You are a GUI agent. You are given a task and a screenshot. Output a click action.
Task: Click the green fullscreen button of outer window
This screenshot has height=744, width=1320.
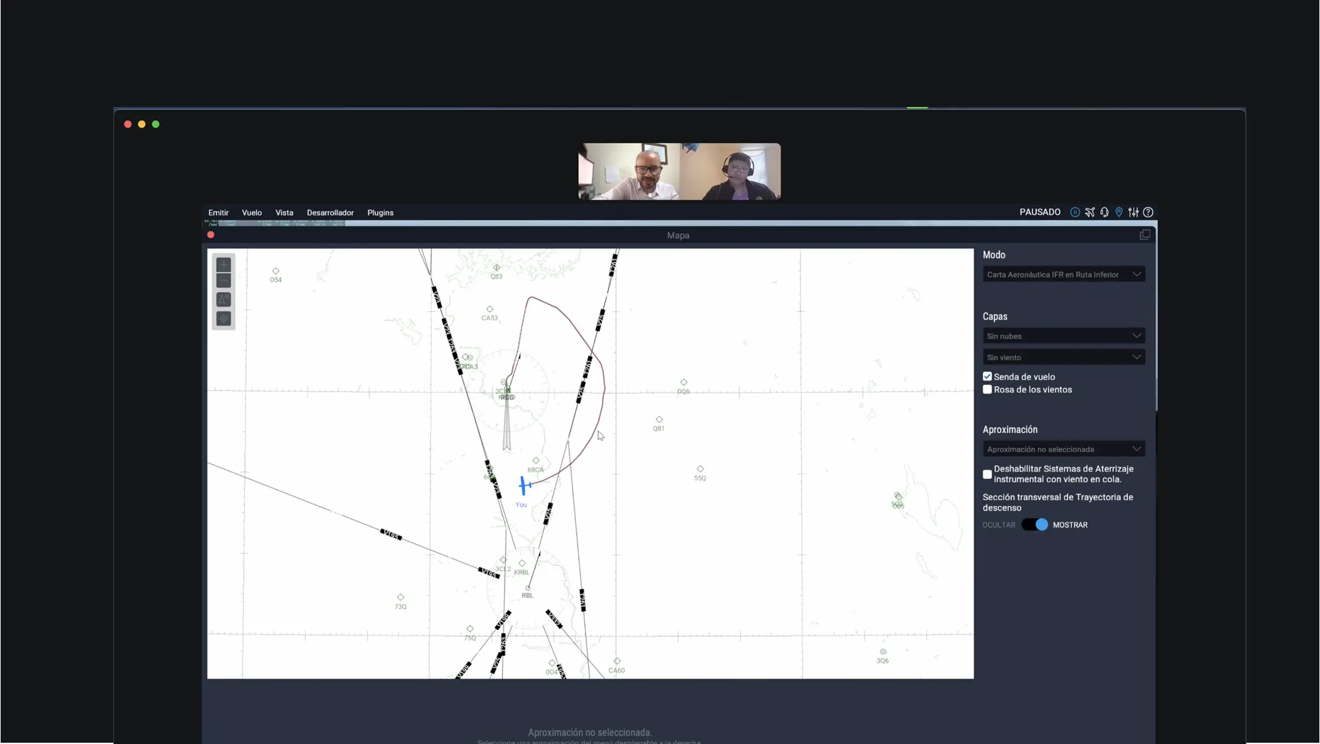pos(156,125)
